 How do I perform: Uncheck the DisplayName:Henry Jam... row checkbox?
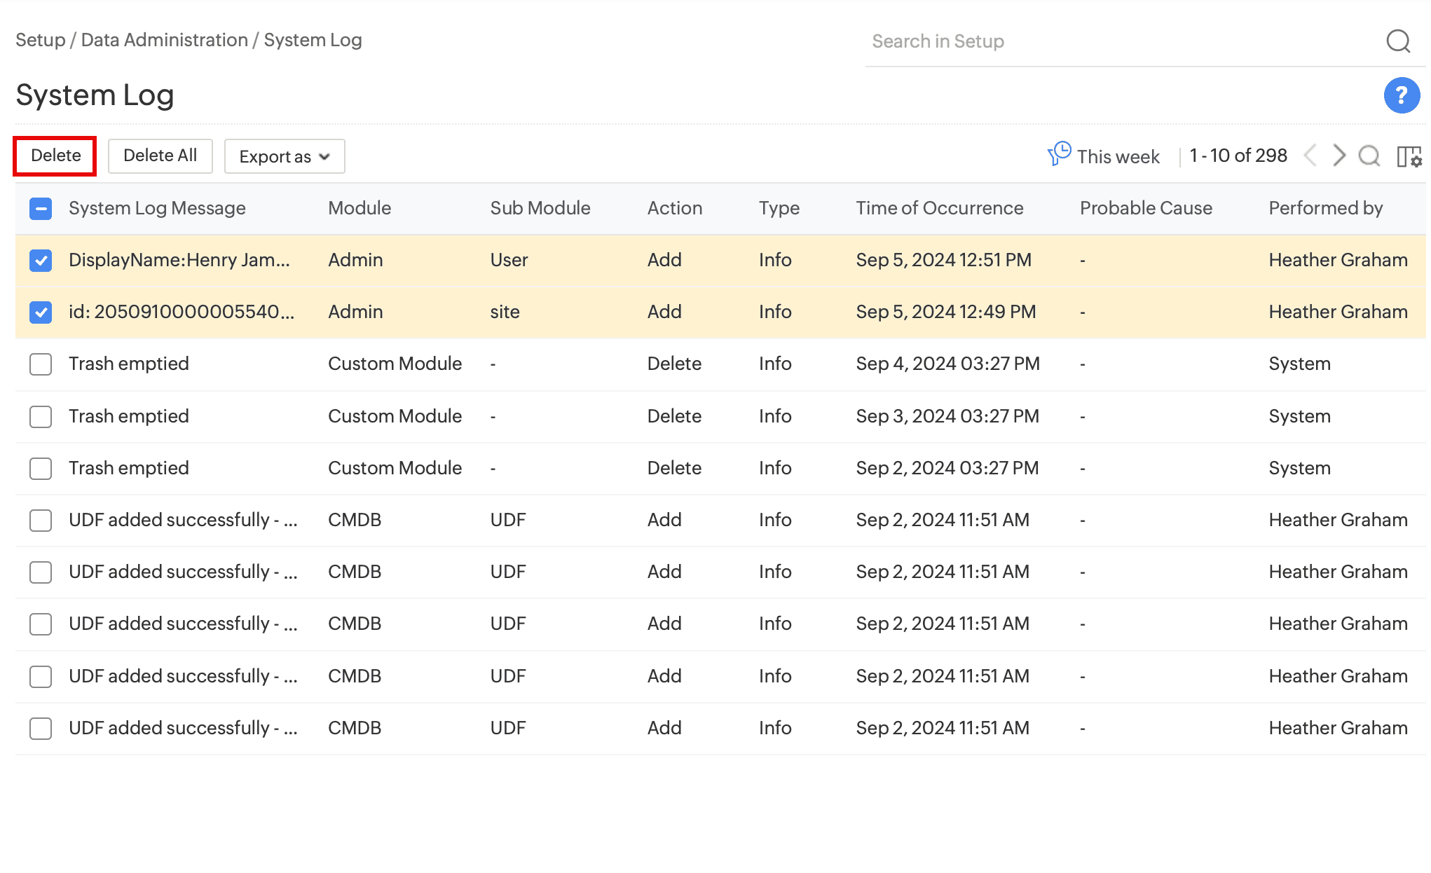(x=41, y=261)
